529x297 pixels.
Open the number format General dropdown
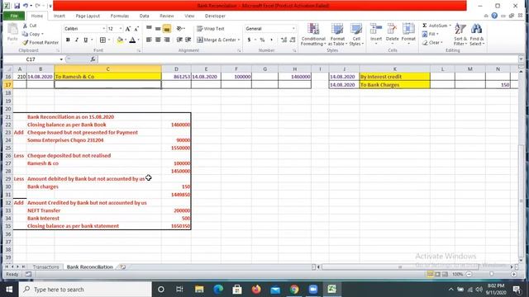tap(293, 29)
